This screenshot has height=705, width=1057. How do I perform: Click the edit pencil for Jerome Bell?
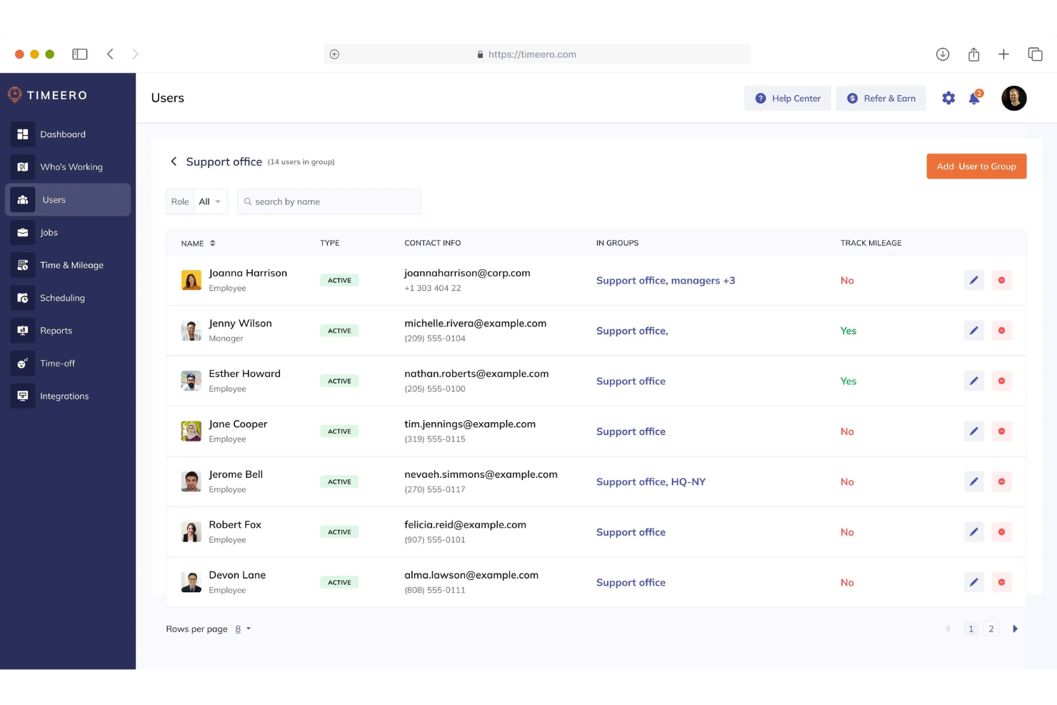(973, 481)
